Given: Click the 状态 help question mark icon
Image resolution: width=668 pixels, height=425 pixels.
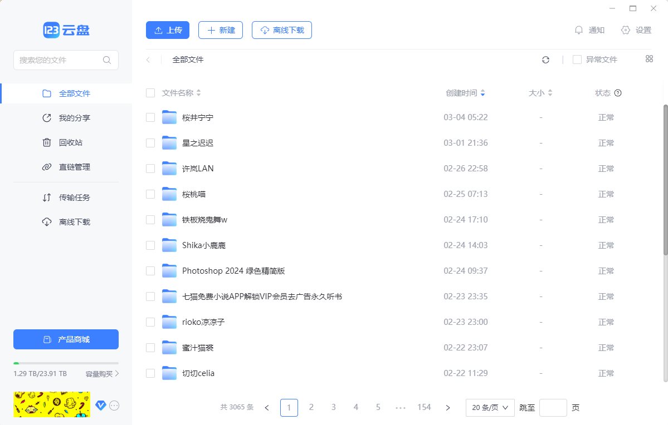Looking at the screenshot, I should (x=618, y=93).
